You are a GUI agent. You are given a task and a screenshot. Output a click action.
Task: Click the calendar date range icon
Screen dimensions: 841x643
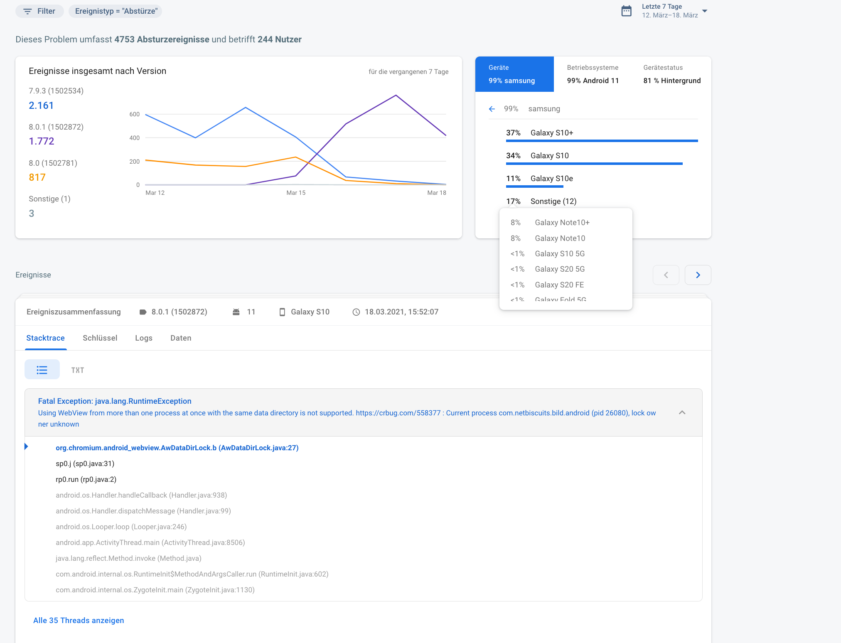626,11
